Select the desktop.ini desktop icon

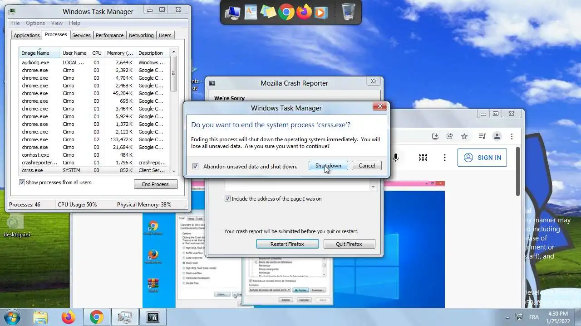pyautogui.click(x=16, y=226)
